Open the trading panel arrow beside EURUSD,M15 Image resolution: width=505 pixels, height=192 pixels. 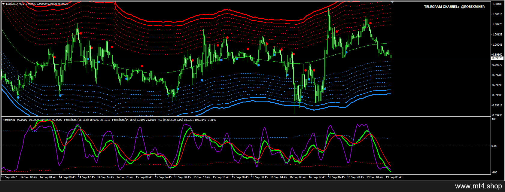pos(3,4)
